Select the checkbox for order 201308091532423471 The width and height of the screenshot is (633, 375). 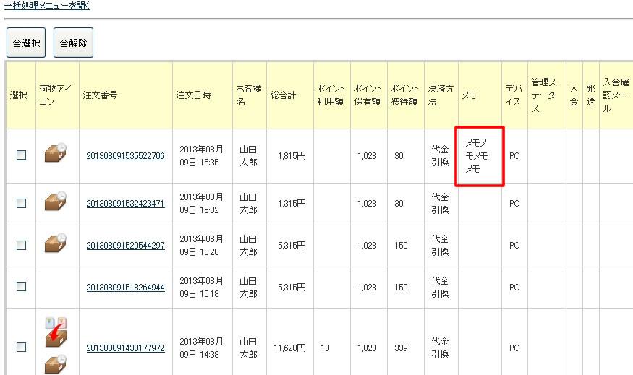pos(21,203)
